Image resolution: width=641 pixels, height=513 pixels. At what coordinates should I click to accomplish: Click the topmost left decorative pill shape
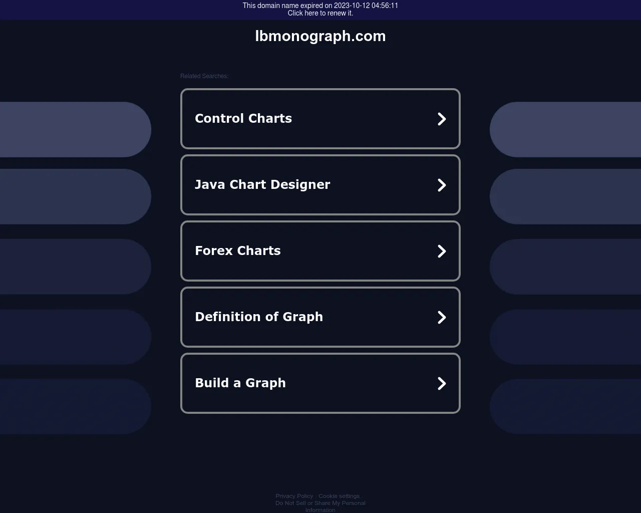coord(75,129)
